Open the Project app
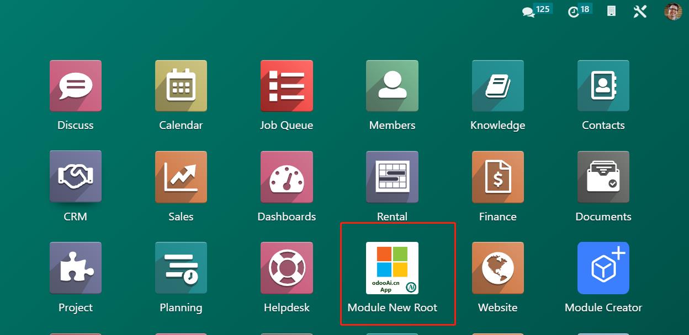Viewport: 689px width, 335px height. 76,268
